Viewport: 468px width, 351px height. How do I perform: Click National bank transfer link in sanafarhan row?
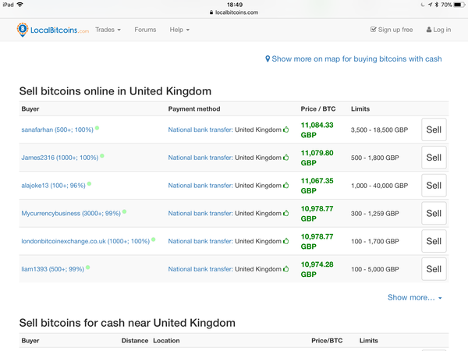pos(200,129)
